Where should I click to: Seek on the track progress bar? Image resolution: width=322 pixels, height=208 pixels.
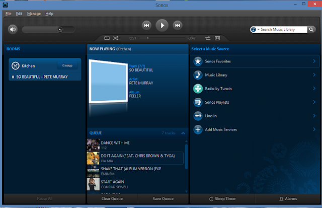(x=162, y=38)
